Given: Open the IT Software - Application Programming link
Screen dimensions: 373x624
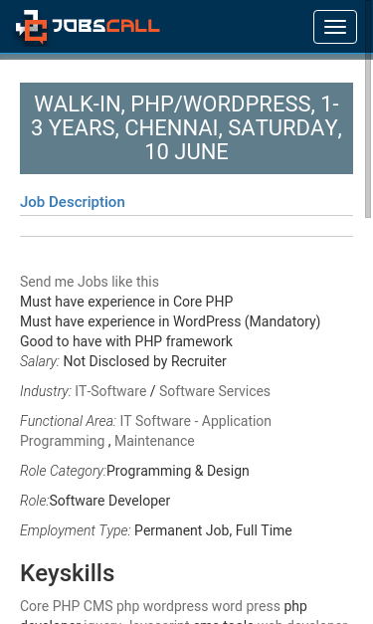Looking at the screenshot, I should (x=145, y=431).
